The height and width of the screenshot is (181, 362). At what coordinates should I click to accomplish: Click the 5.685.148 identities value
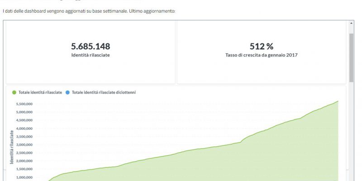(x=90, y=47)
